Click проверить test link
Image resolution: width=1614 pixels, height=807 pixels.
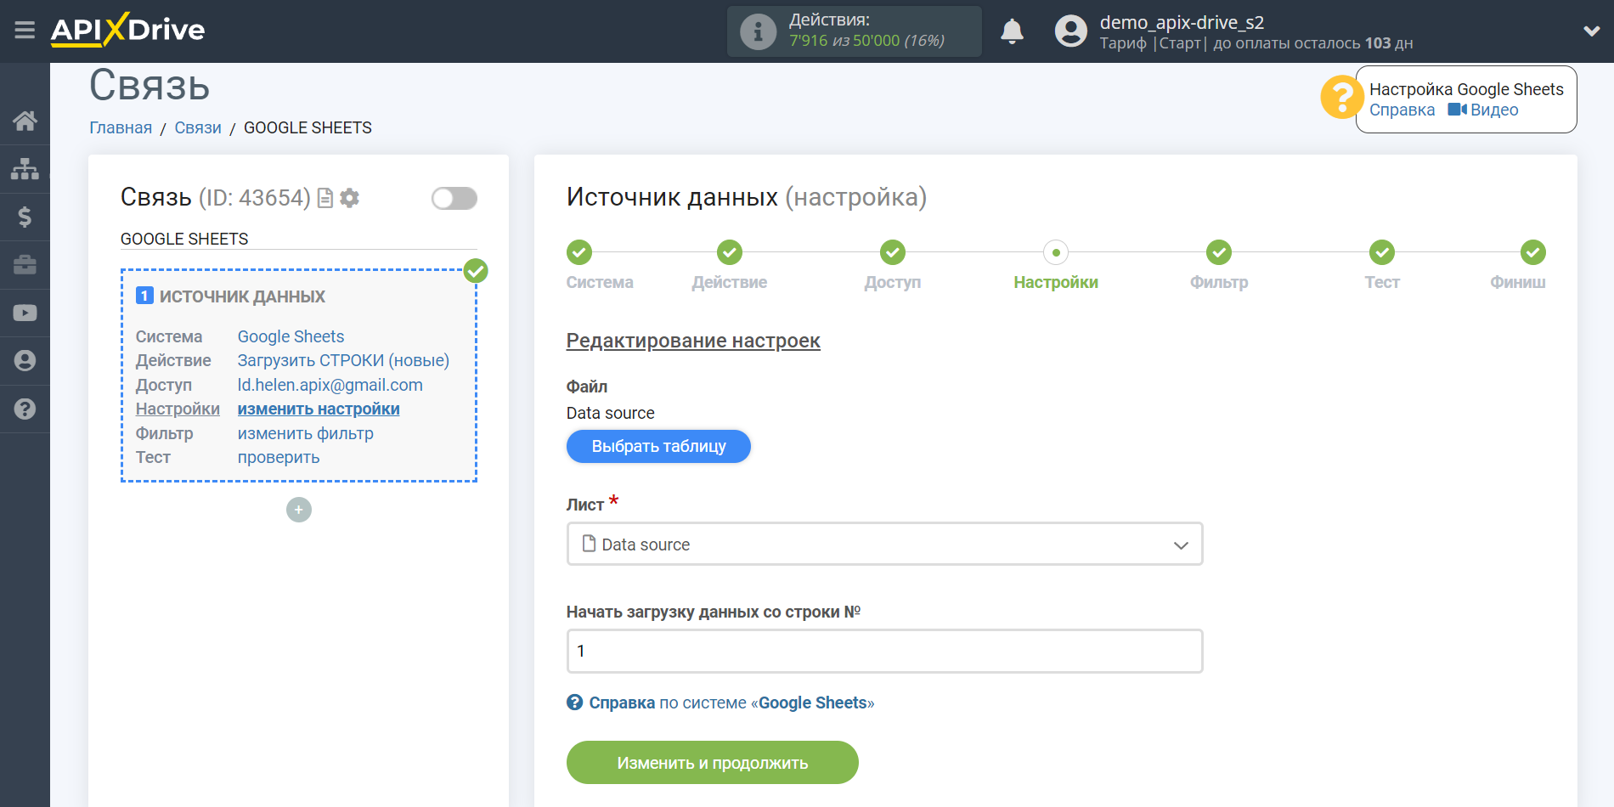(278, 457)
